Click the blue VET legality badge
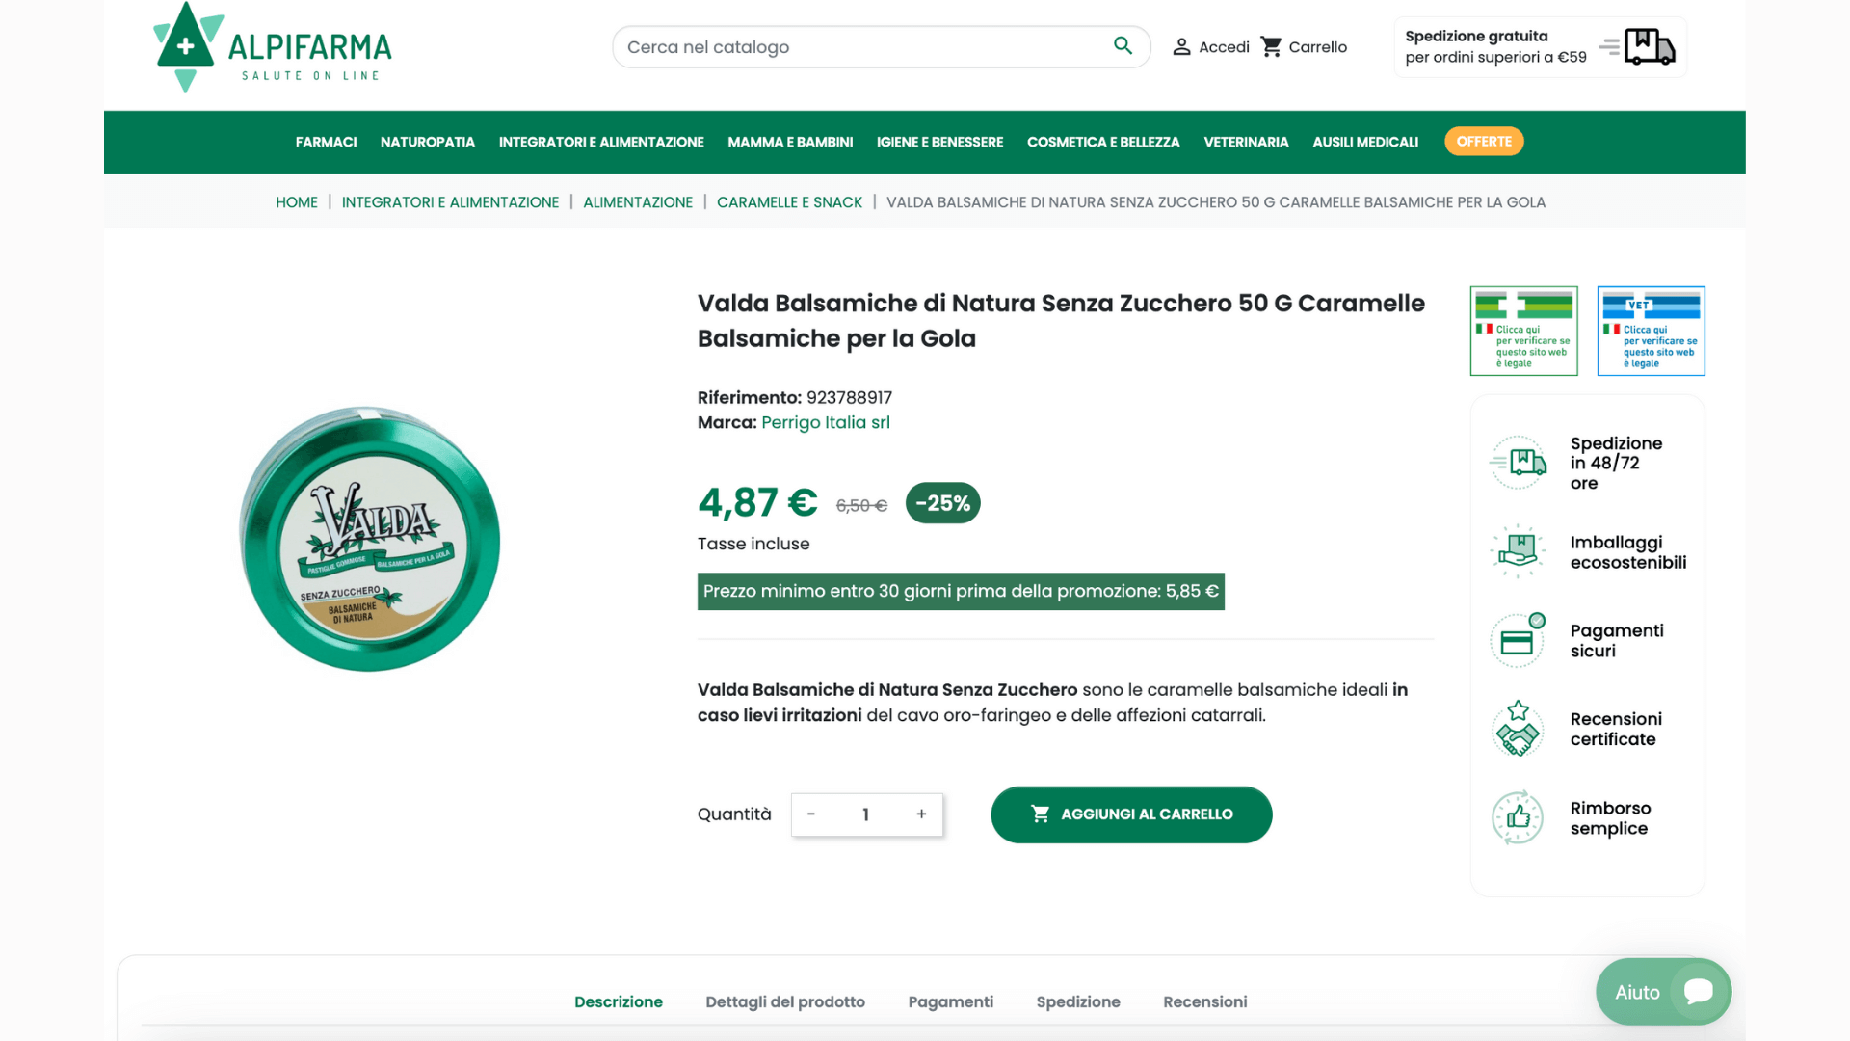Image resolution: width=1850 pixels, height=1041 pixels. coord(1651,331)
